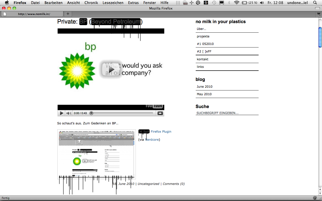Open the Wi-Fi status menu
The image size is (322, 201).
pos(236,3)
